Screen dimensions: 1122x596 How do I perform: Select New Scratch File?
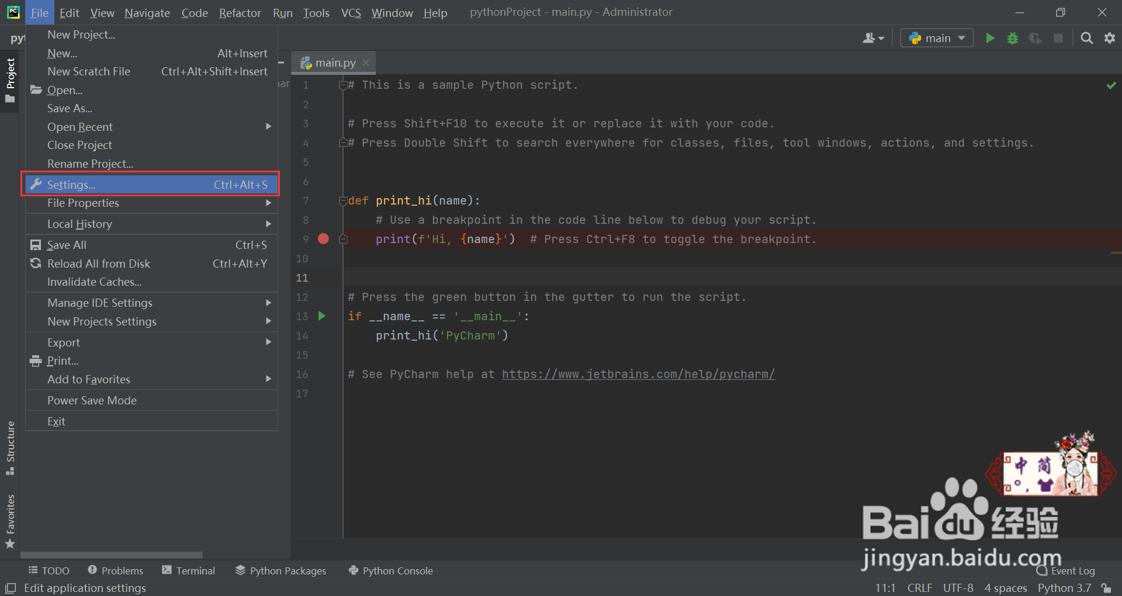pos(151,71)
